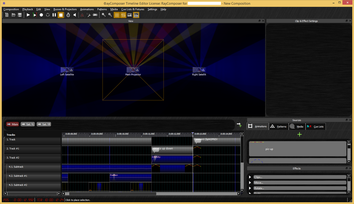
Task: Open the Busses & Projectors menu
Action: click(x=65, y=9)
